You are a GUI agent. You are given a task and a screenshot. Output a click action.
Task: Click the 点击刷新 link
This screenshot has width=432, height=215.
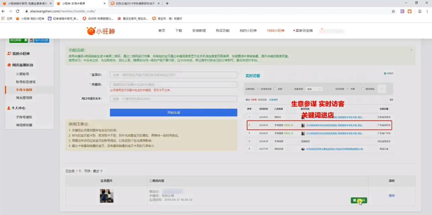(273, 99)
